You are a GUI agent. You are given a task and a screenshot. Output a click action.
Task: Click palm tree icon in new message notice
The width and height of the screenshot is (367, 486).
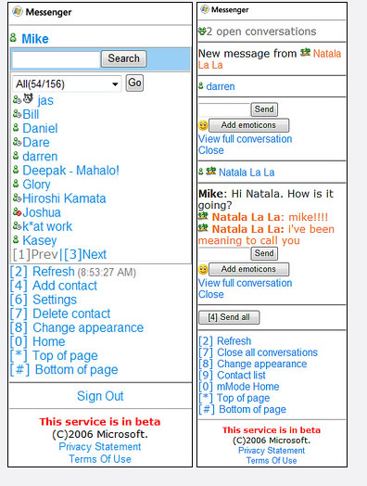[305, 53]
